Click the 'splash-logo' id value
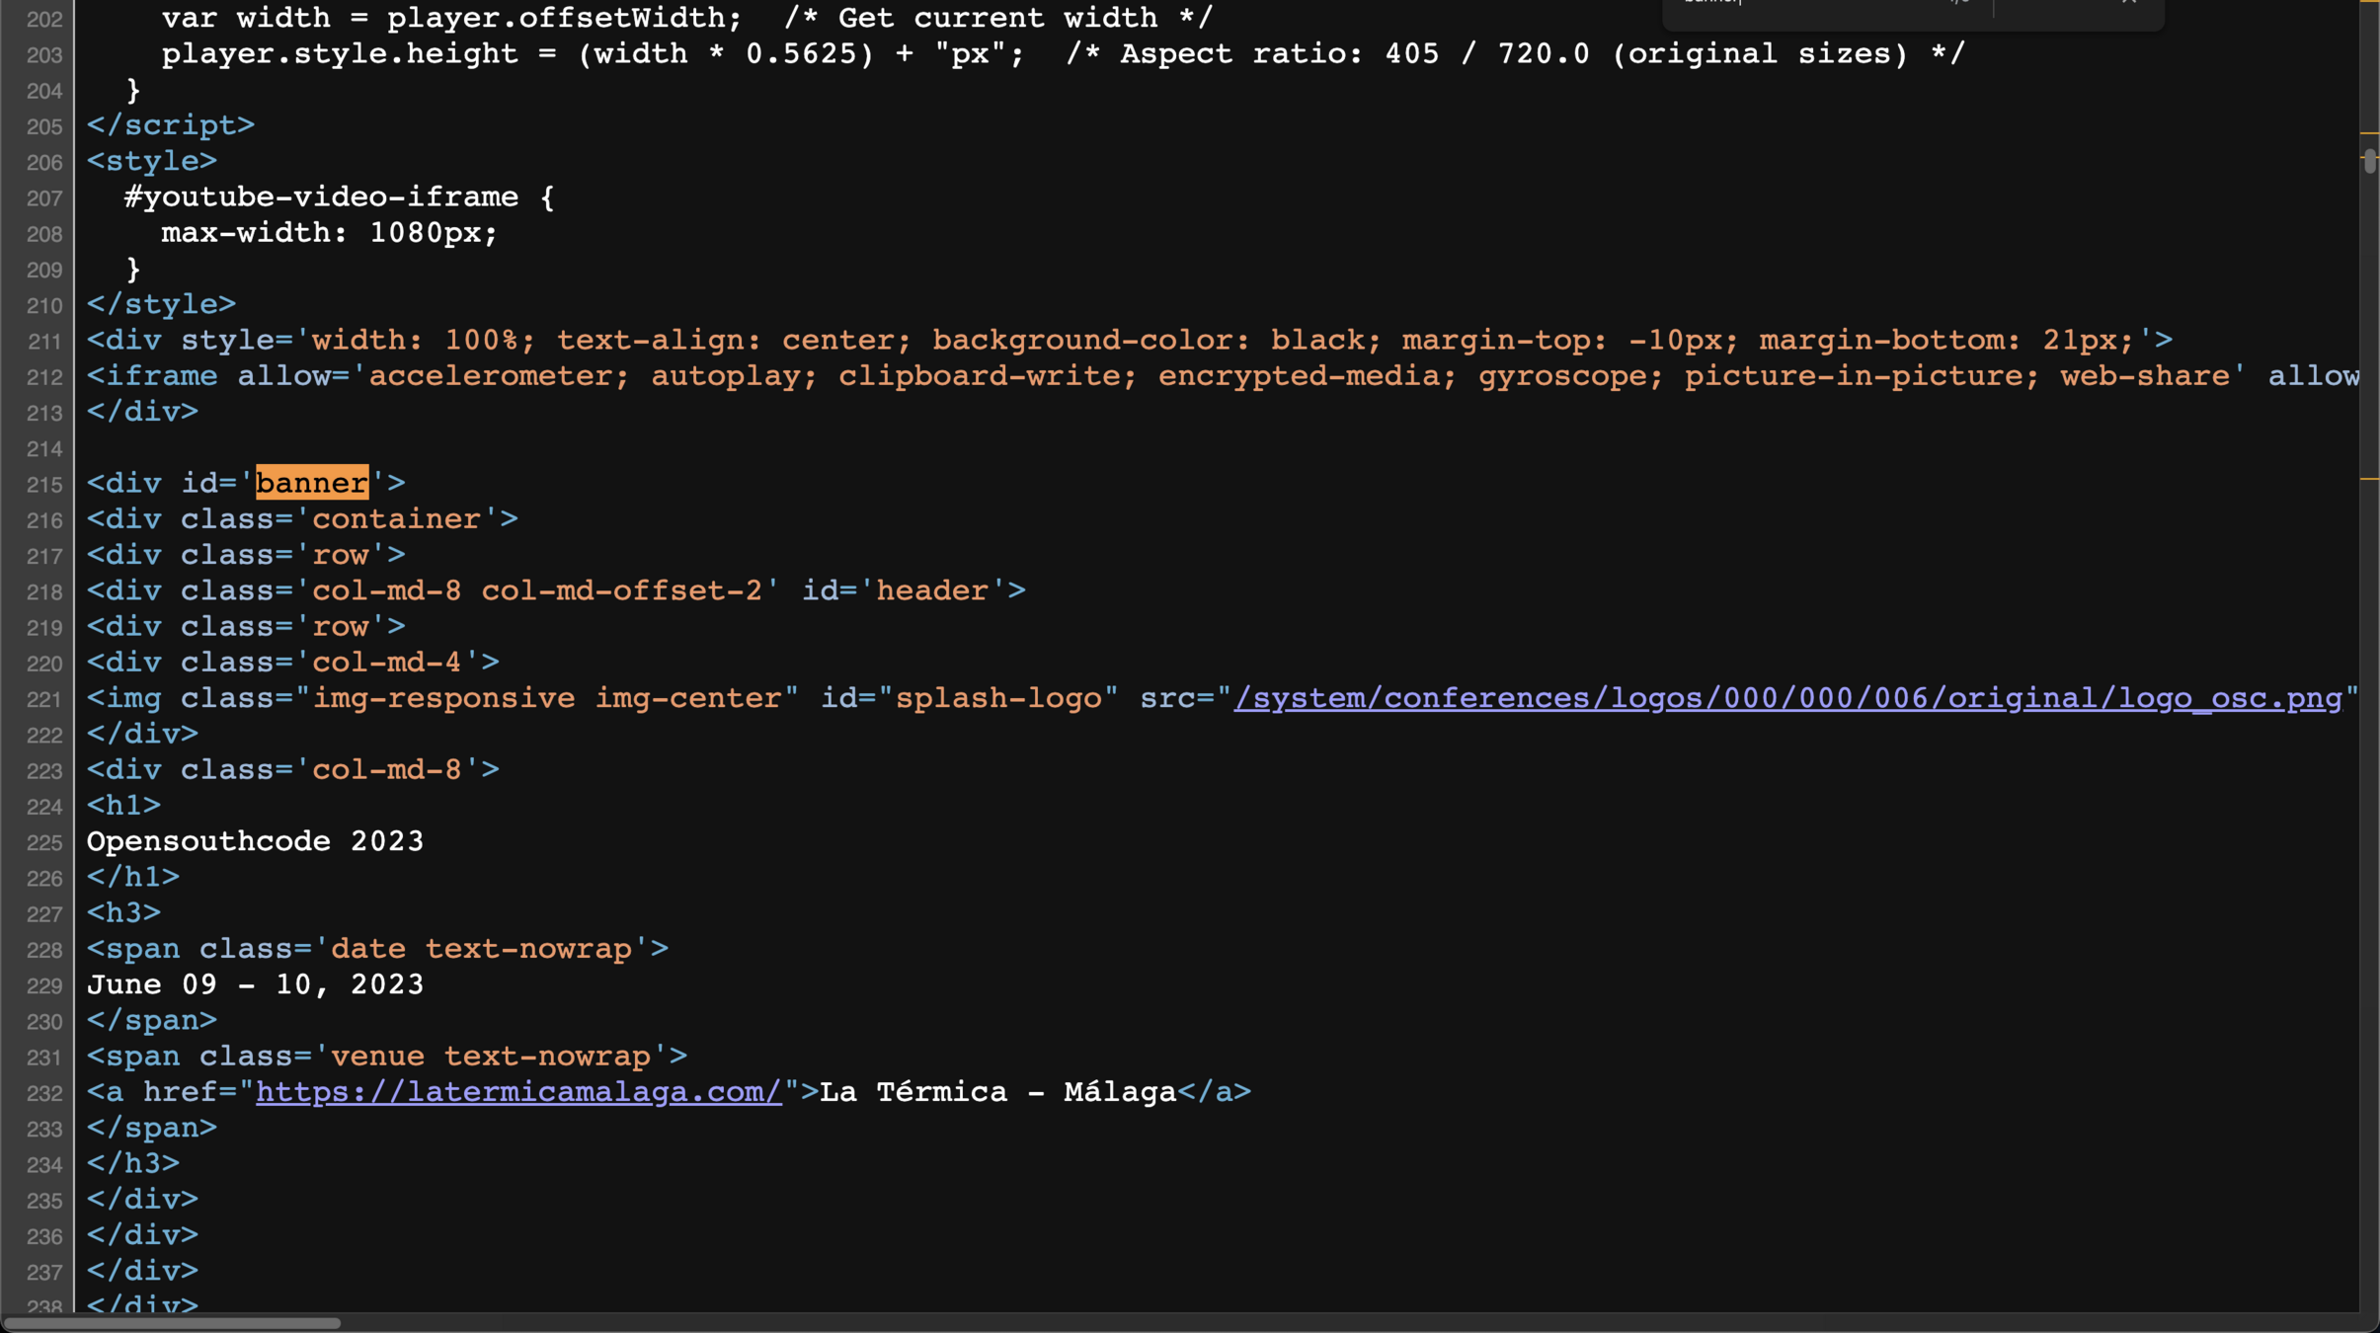Viewport: 2380px width, 1333px height. 997,698
